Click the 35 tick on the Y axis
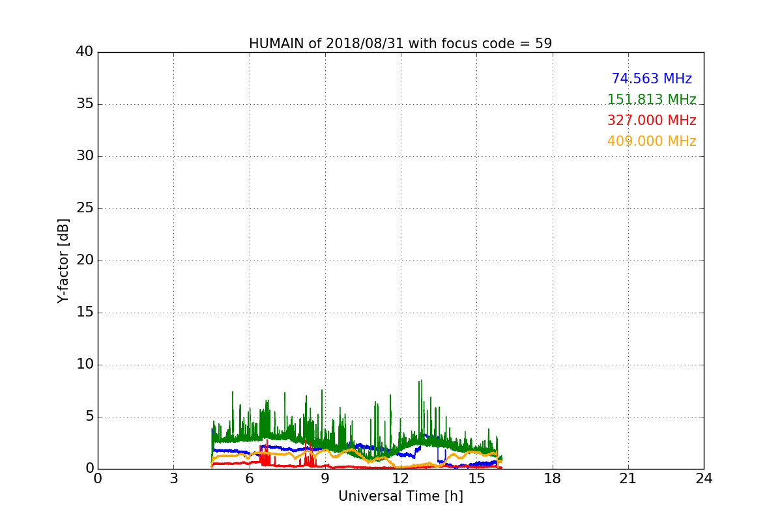The width and height of the screenshot is (782, 521). (84, 104)
